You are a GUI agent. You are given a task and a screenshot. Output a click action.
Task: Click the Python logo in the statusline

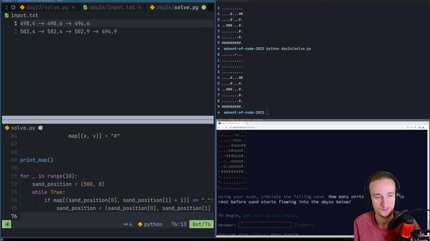pos(140,224)
